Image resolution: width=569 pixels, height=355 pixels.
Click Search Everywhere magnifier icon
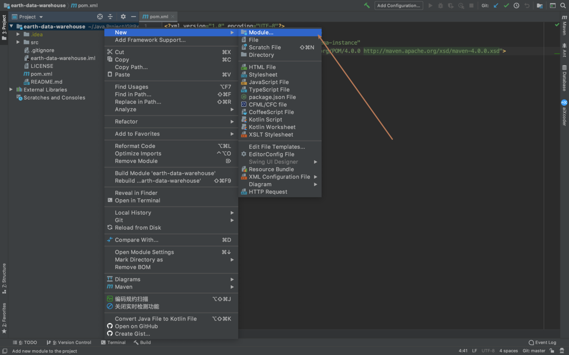click(563, 5)
